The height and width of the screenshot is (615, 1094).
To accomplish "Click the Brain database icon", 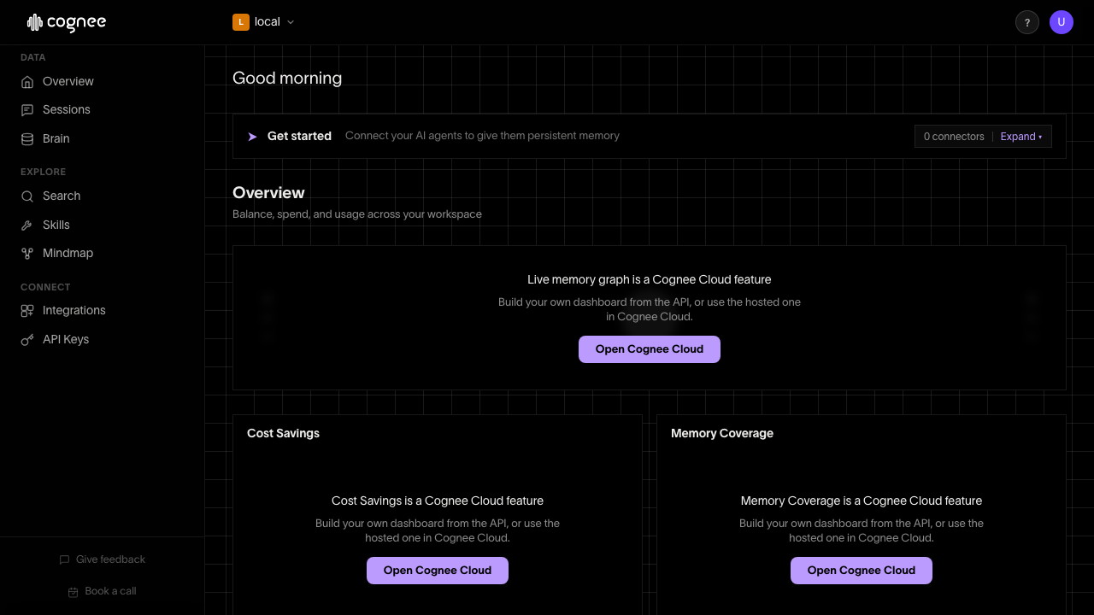I will point(27,139).
